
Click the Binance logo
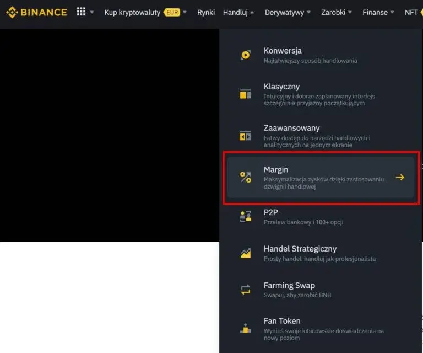pos(37,13)
